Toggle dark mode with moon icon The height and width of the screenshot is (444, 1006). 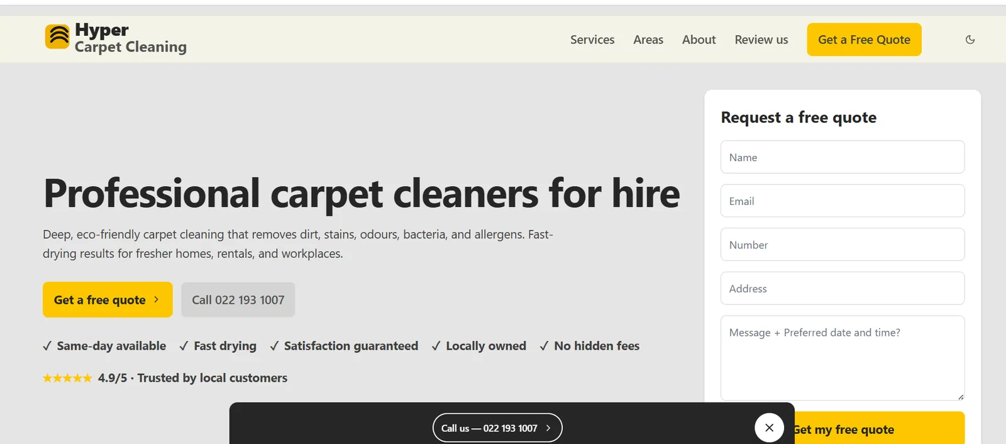970,40
